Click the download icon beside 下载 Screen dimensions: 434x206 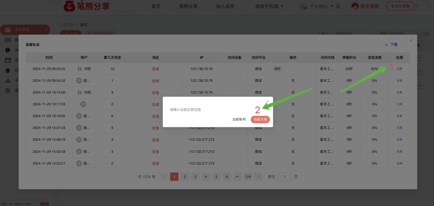[x=387, y=44]
